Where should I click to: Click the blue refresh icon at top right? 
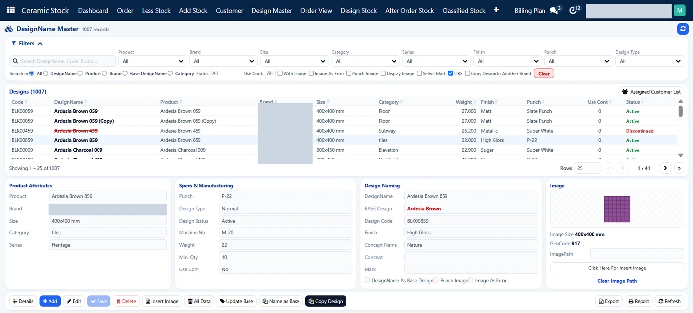[x=683, y=29]
